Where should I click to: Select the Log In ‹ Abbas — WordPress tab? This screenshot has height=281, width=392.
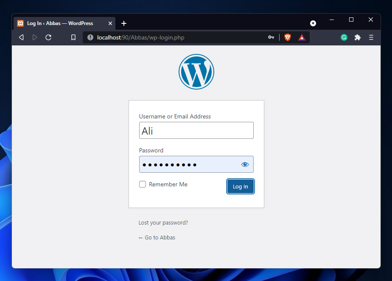pyautogui.click(x=64, y=23)
